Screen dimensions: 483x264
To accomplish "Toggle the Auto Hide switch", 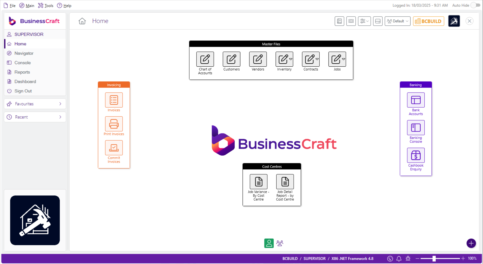I will point(475,5).
